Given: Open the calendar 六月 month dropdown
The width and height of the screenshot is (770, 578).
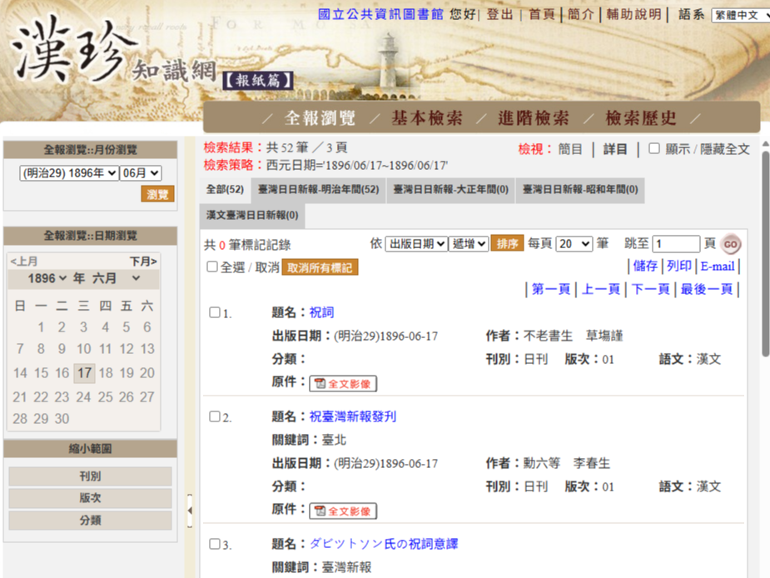Looking at the screenshot, I should 117,278.
